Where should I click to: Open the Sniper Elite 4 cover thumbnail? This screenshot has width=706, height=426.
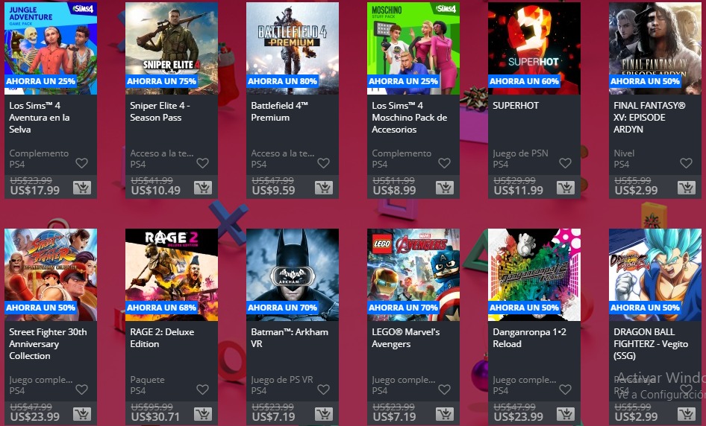coord(172,48)
